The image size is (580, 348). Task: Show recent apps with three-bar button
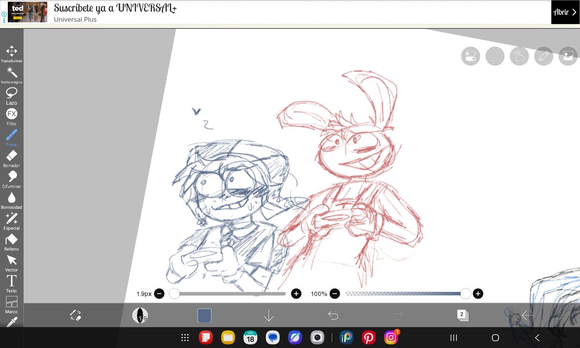453,338
